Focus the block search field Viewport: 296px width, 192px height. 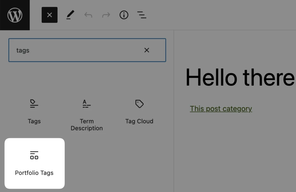click(87, 50)
